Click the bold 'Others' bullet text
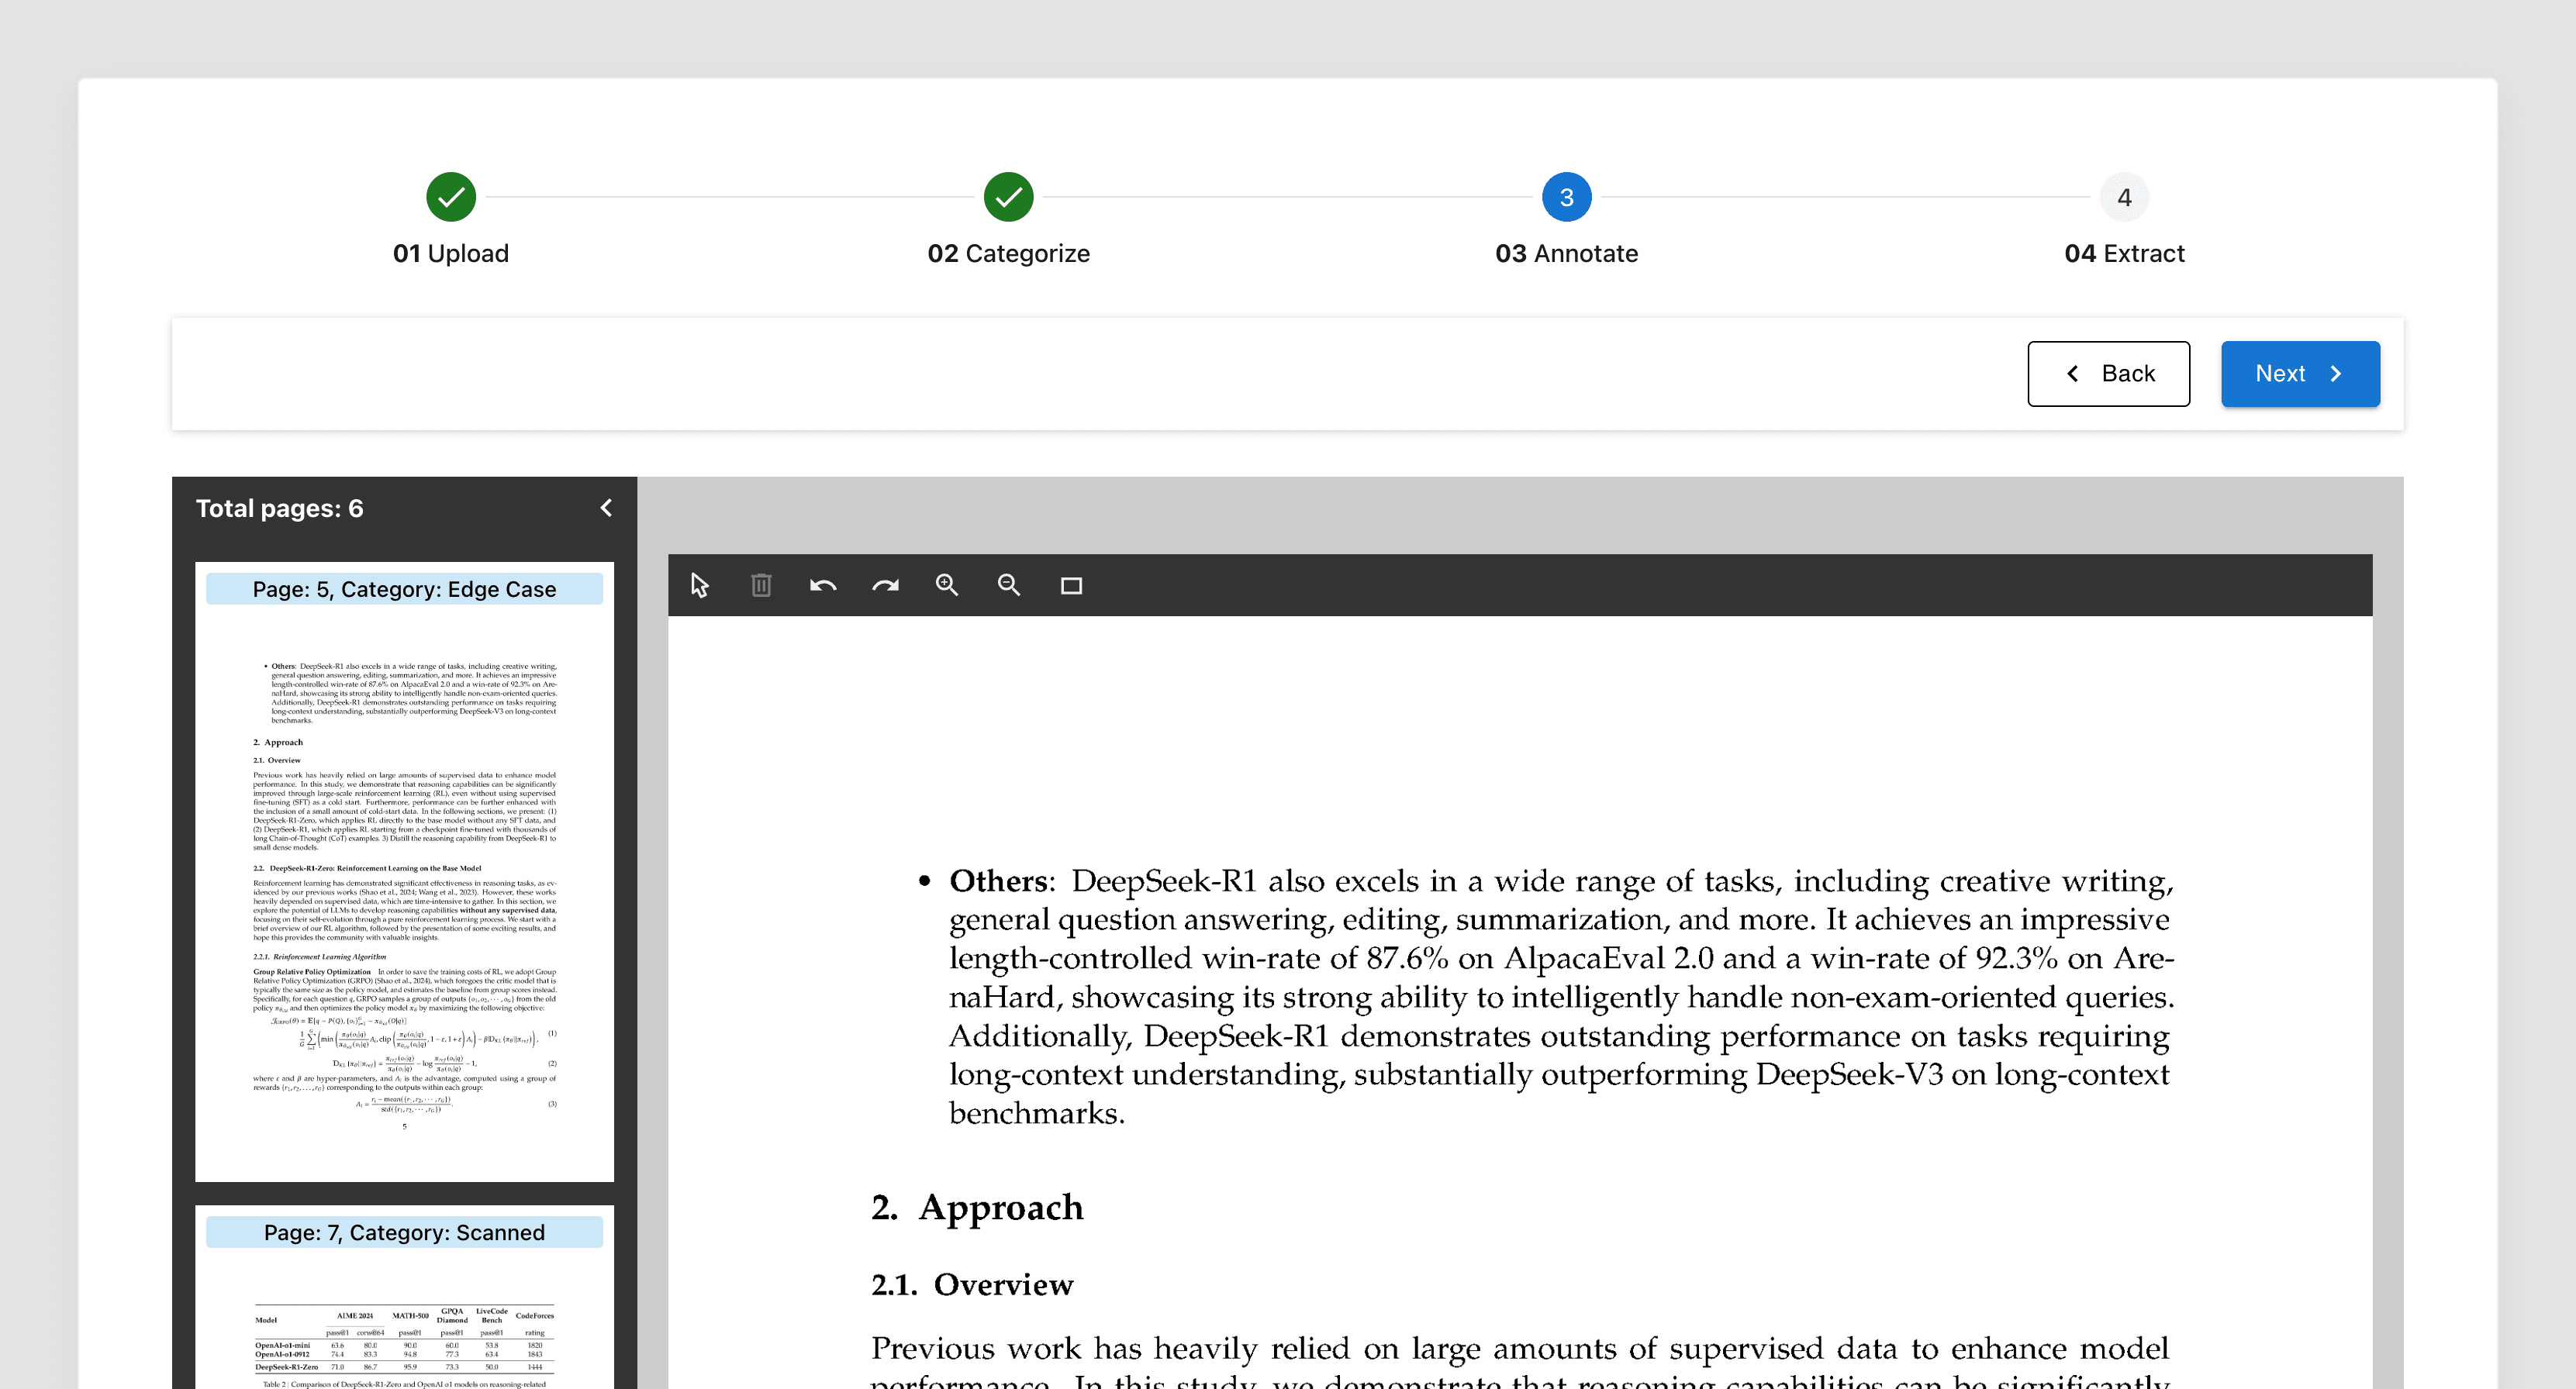 [x=998, y=881]
